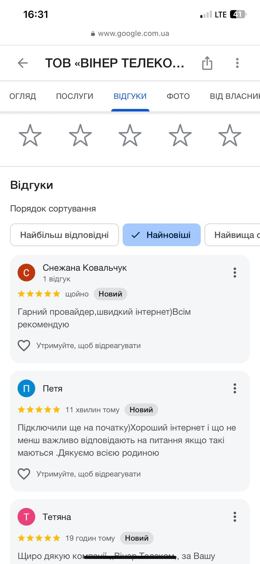
Task: Like Снежана Ковальчук's review heart
Action: pos(24,345)
